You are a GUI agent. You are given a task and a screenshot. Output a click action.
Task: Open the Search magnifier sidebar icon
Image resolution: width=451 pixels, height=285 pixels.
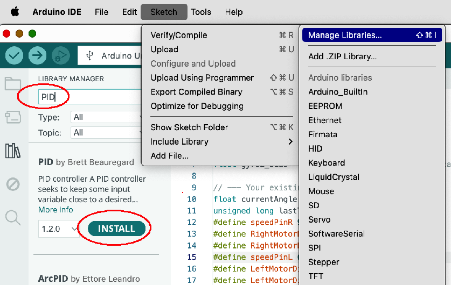point(12,218)
